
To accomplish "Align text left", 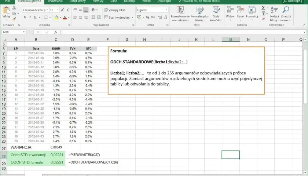I will click(x=75, y=17).
